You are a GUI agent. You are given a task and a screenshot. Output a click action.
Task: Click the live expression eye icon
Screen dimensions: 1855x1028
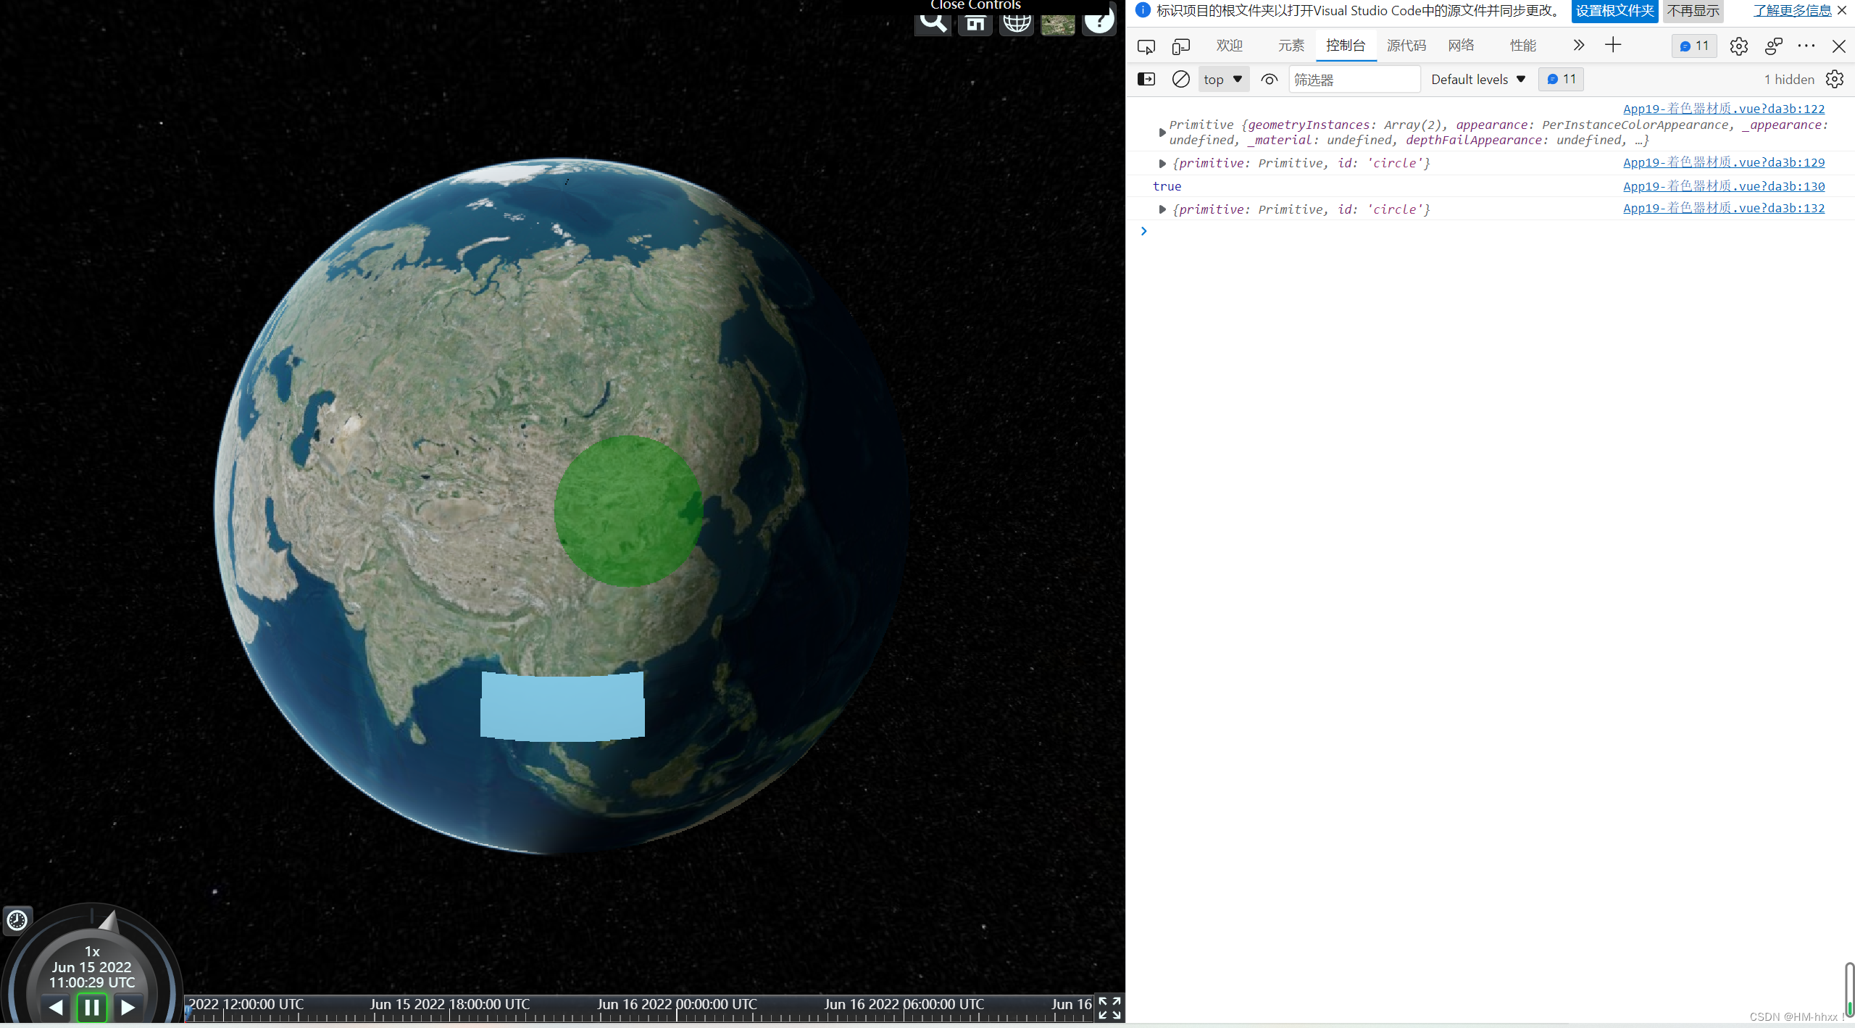click(1269, 79)
